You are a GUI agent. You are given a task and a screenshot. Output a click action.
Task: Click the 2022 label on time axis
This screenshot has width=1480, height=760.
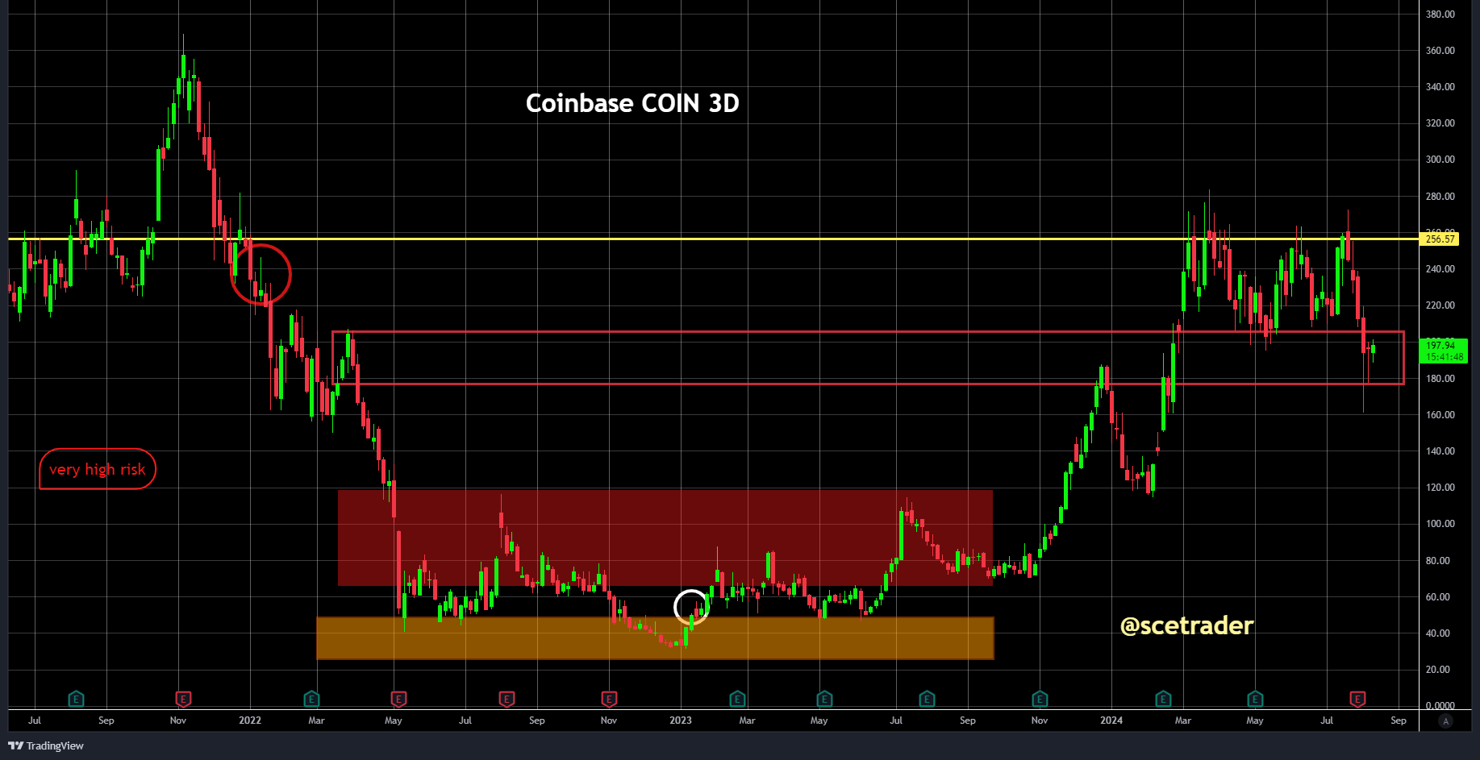coord(250,721)
